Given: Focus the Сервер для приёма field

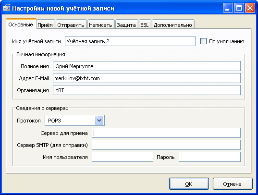Looking at the screenshot, I should [166, 133].
